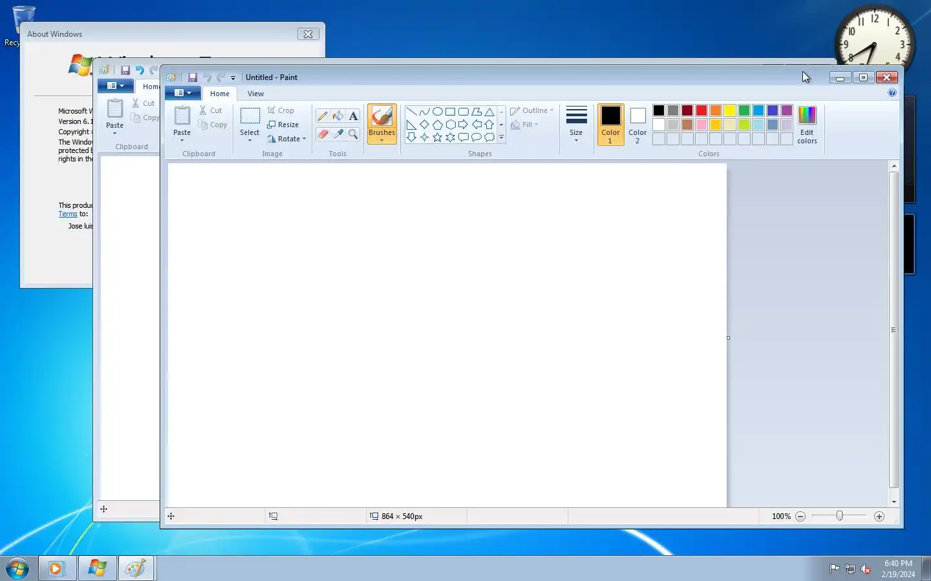Choose the Oval callout shape
The height and width of the screenshot is (581, 931).
[476, 137]
